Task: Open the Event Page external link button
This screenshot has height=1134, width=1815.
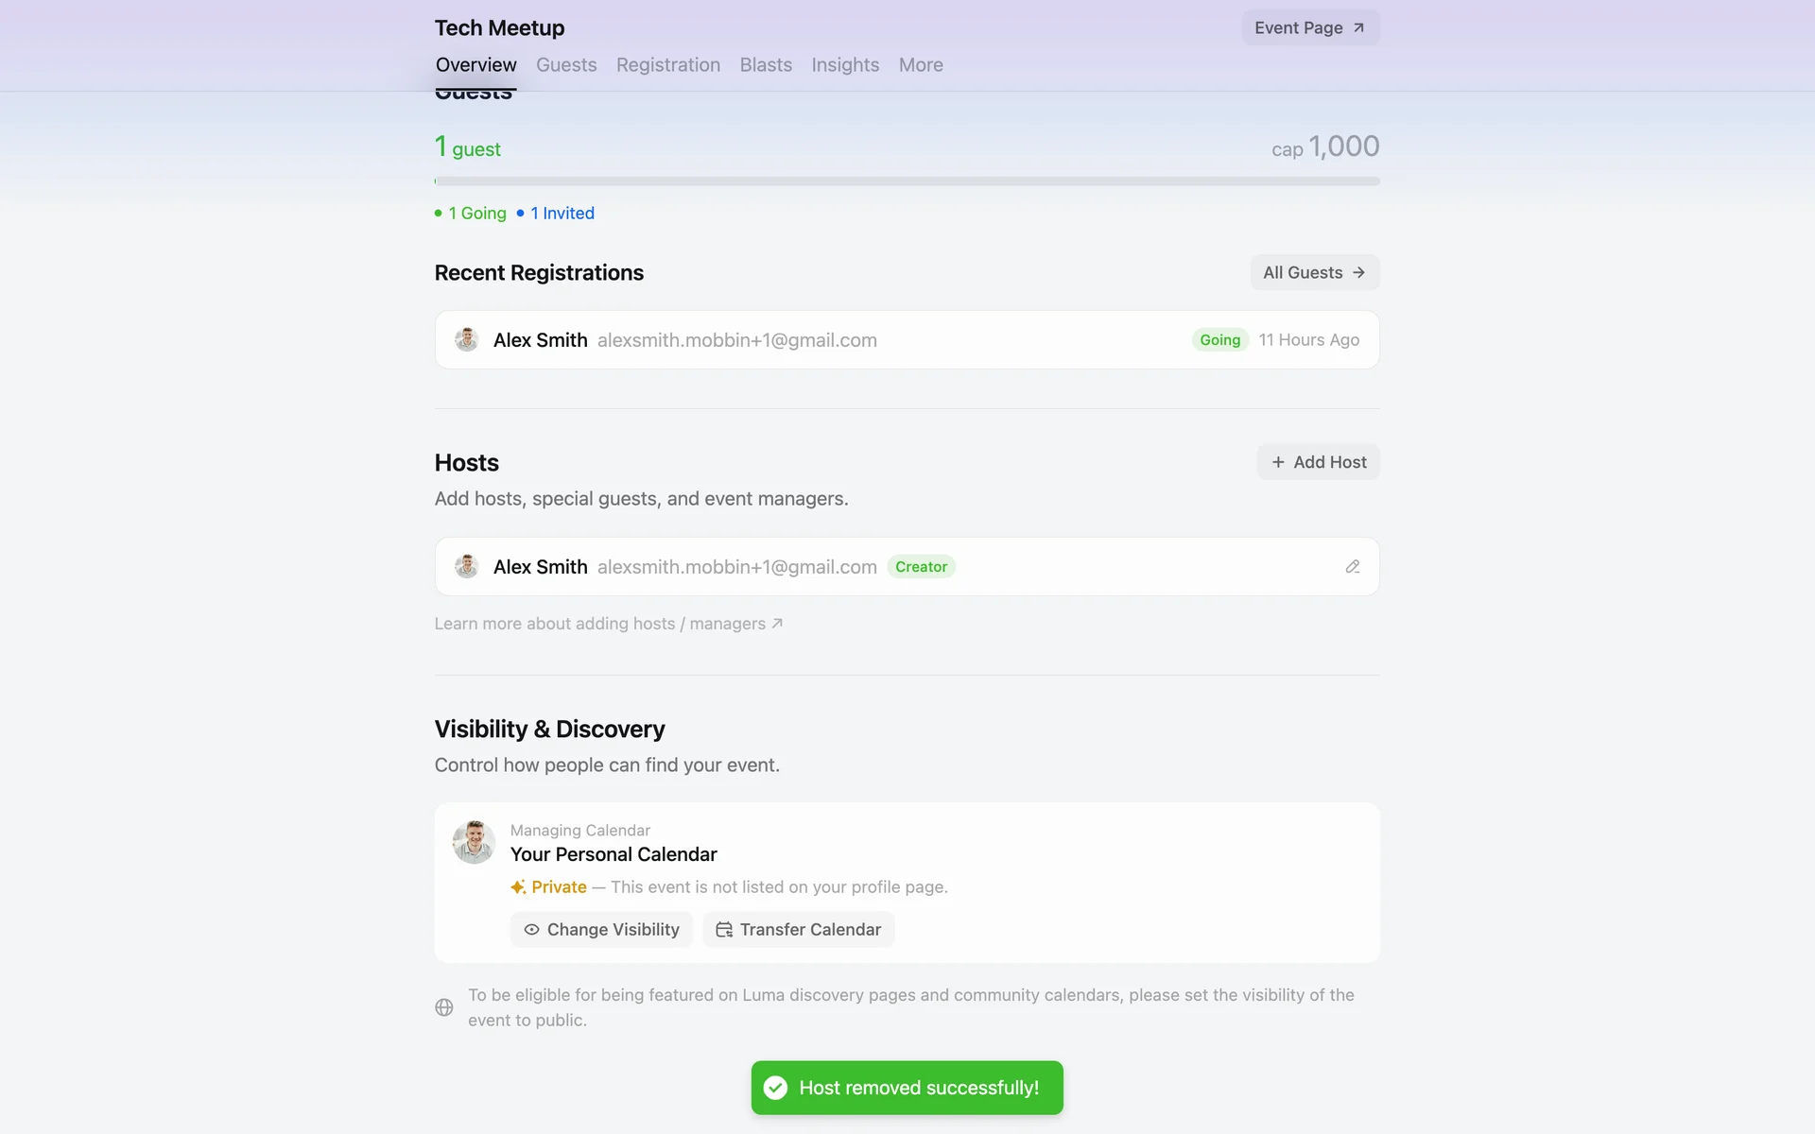Action: [x=1310, y=27]
